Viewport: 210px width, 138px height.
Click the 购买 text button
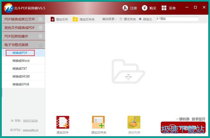pyautogui.click(x=153, y=8)
